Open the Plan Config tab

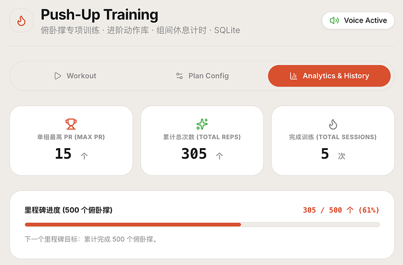click(x=202, y=76)
